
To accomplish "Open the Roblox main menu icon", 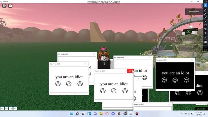I will 4,6.
